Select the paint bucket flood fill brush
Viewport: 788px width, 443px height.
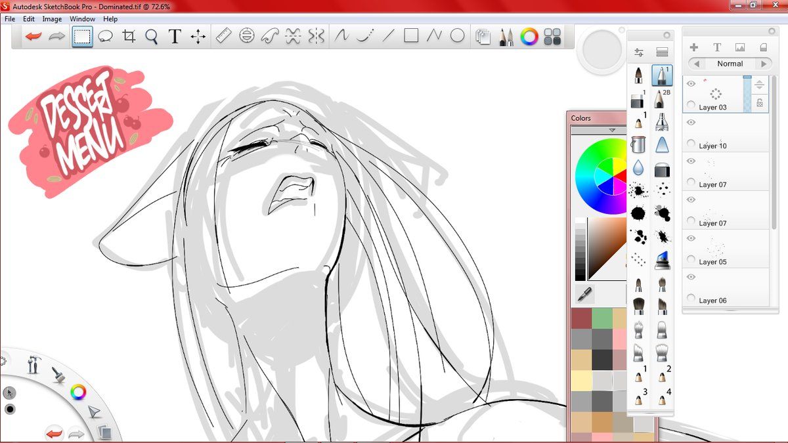pyautogui.click(x=638, y=144)
